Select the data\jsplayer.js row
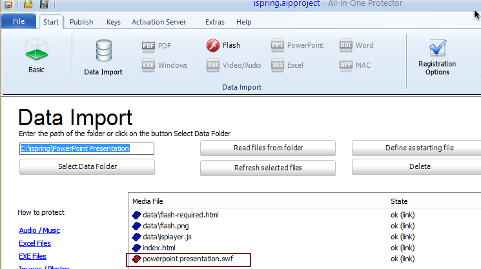The image size is (481, 269). 305,237
